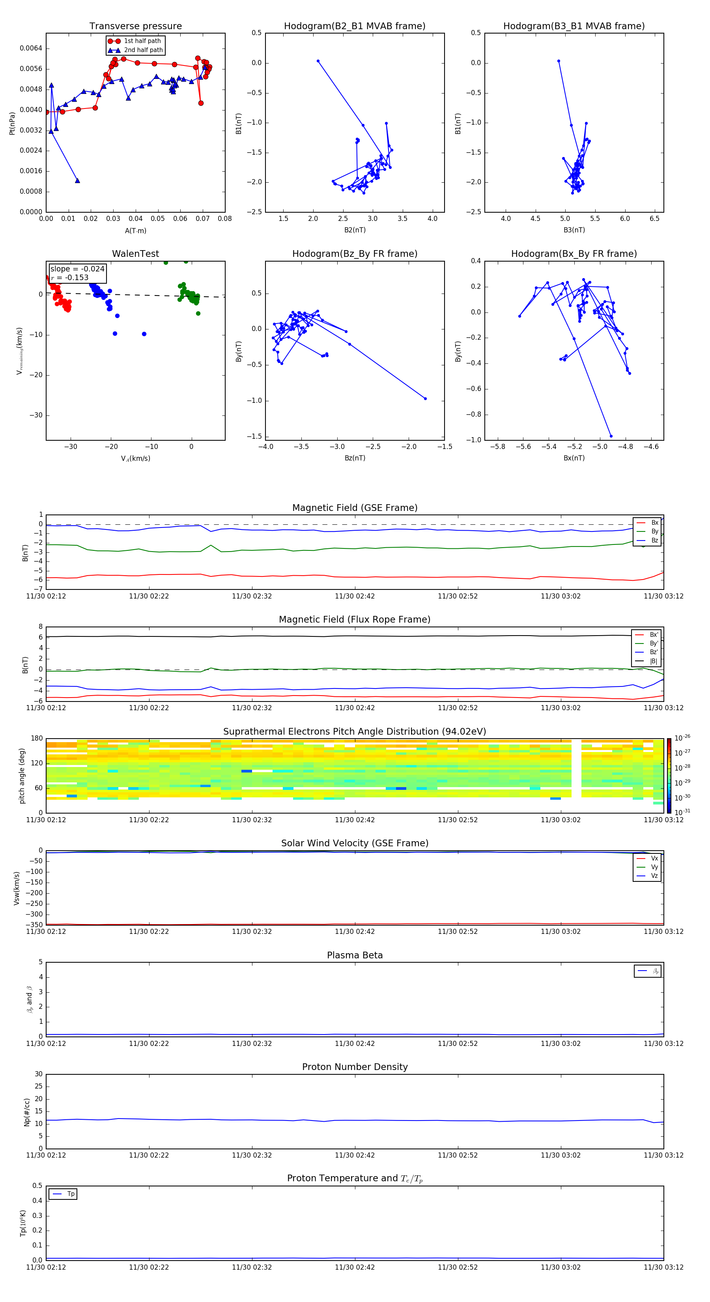
Task: Click the outlier point at bottom of Bx_By hodogram
Action: point(611,436)
